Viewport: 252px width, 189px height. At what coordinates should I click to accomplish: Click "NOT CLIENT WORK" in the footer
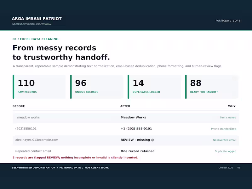[x=97, y=168]
